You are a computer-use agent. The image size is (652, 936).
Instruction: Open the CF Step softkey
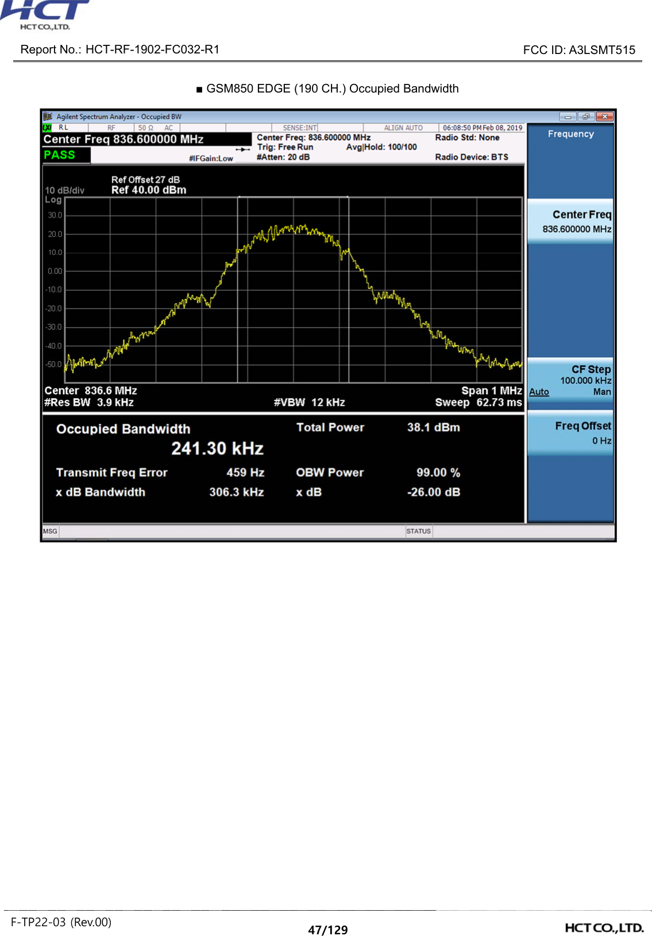click(570, 380)
